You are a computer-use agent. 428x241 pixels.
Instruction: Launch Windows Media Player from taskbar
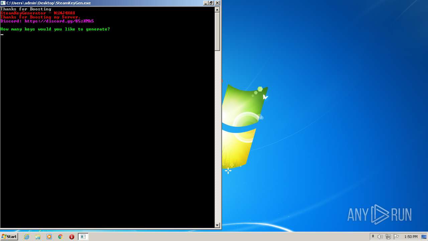[x=49, y=237]
